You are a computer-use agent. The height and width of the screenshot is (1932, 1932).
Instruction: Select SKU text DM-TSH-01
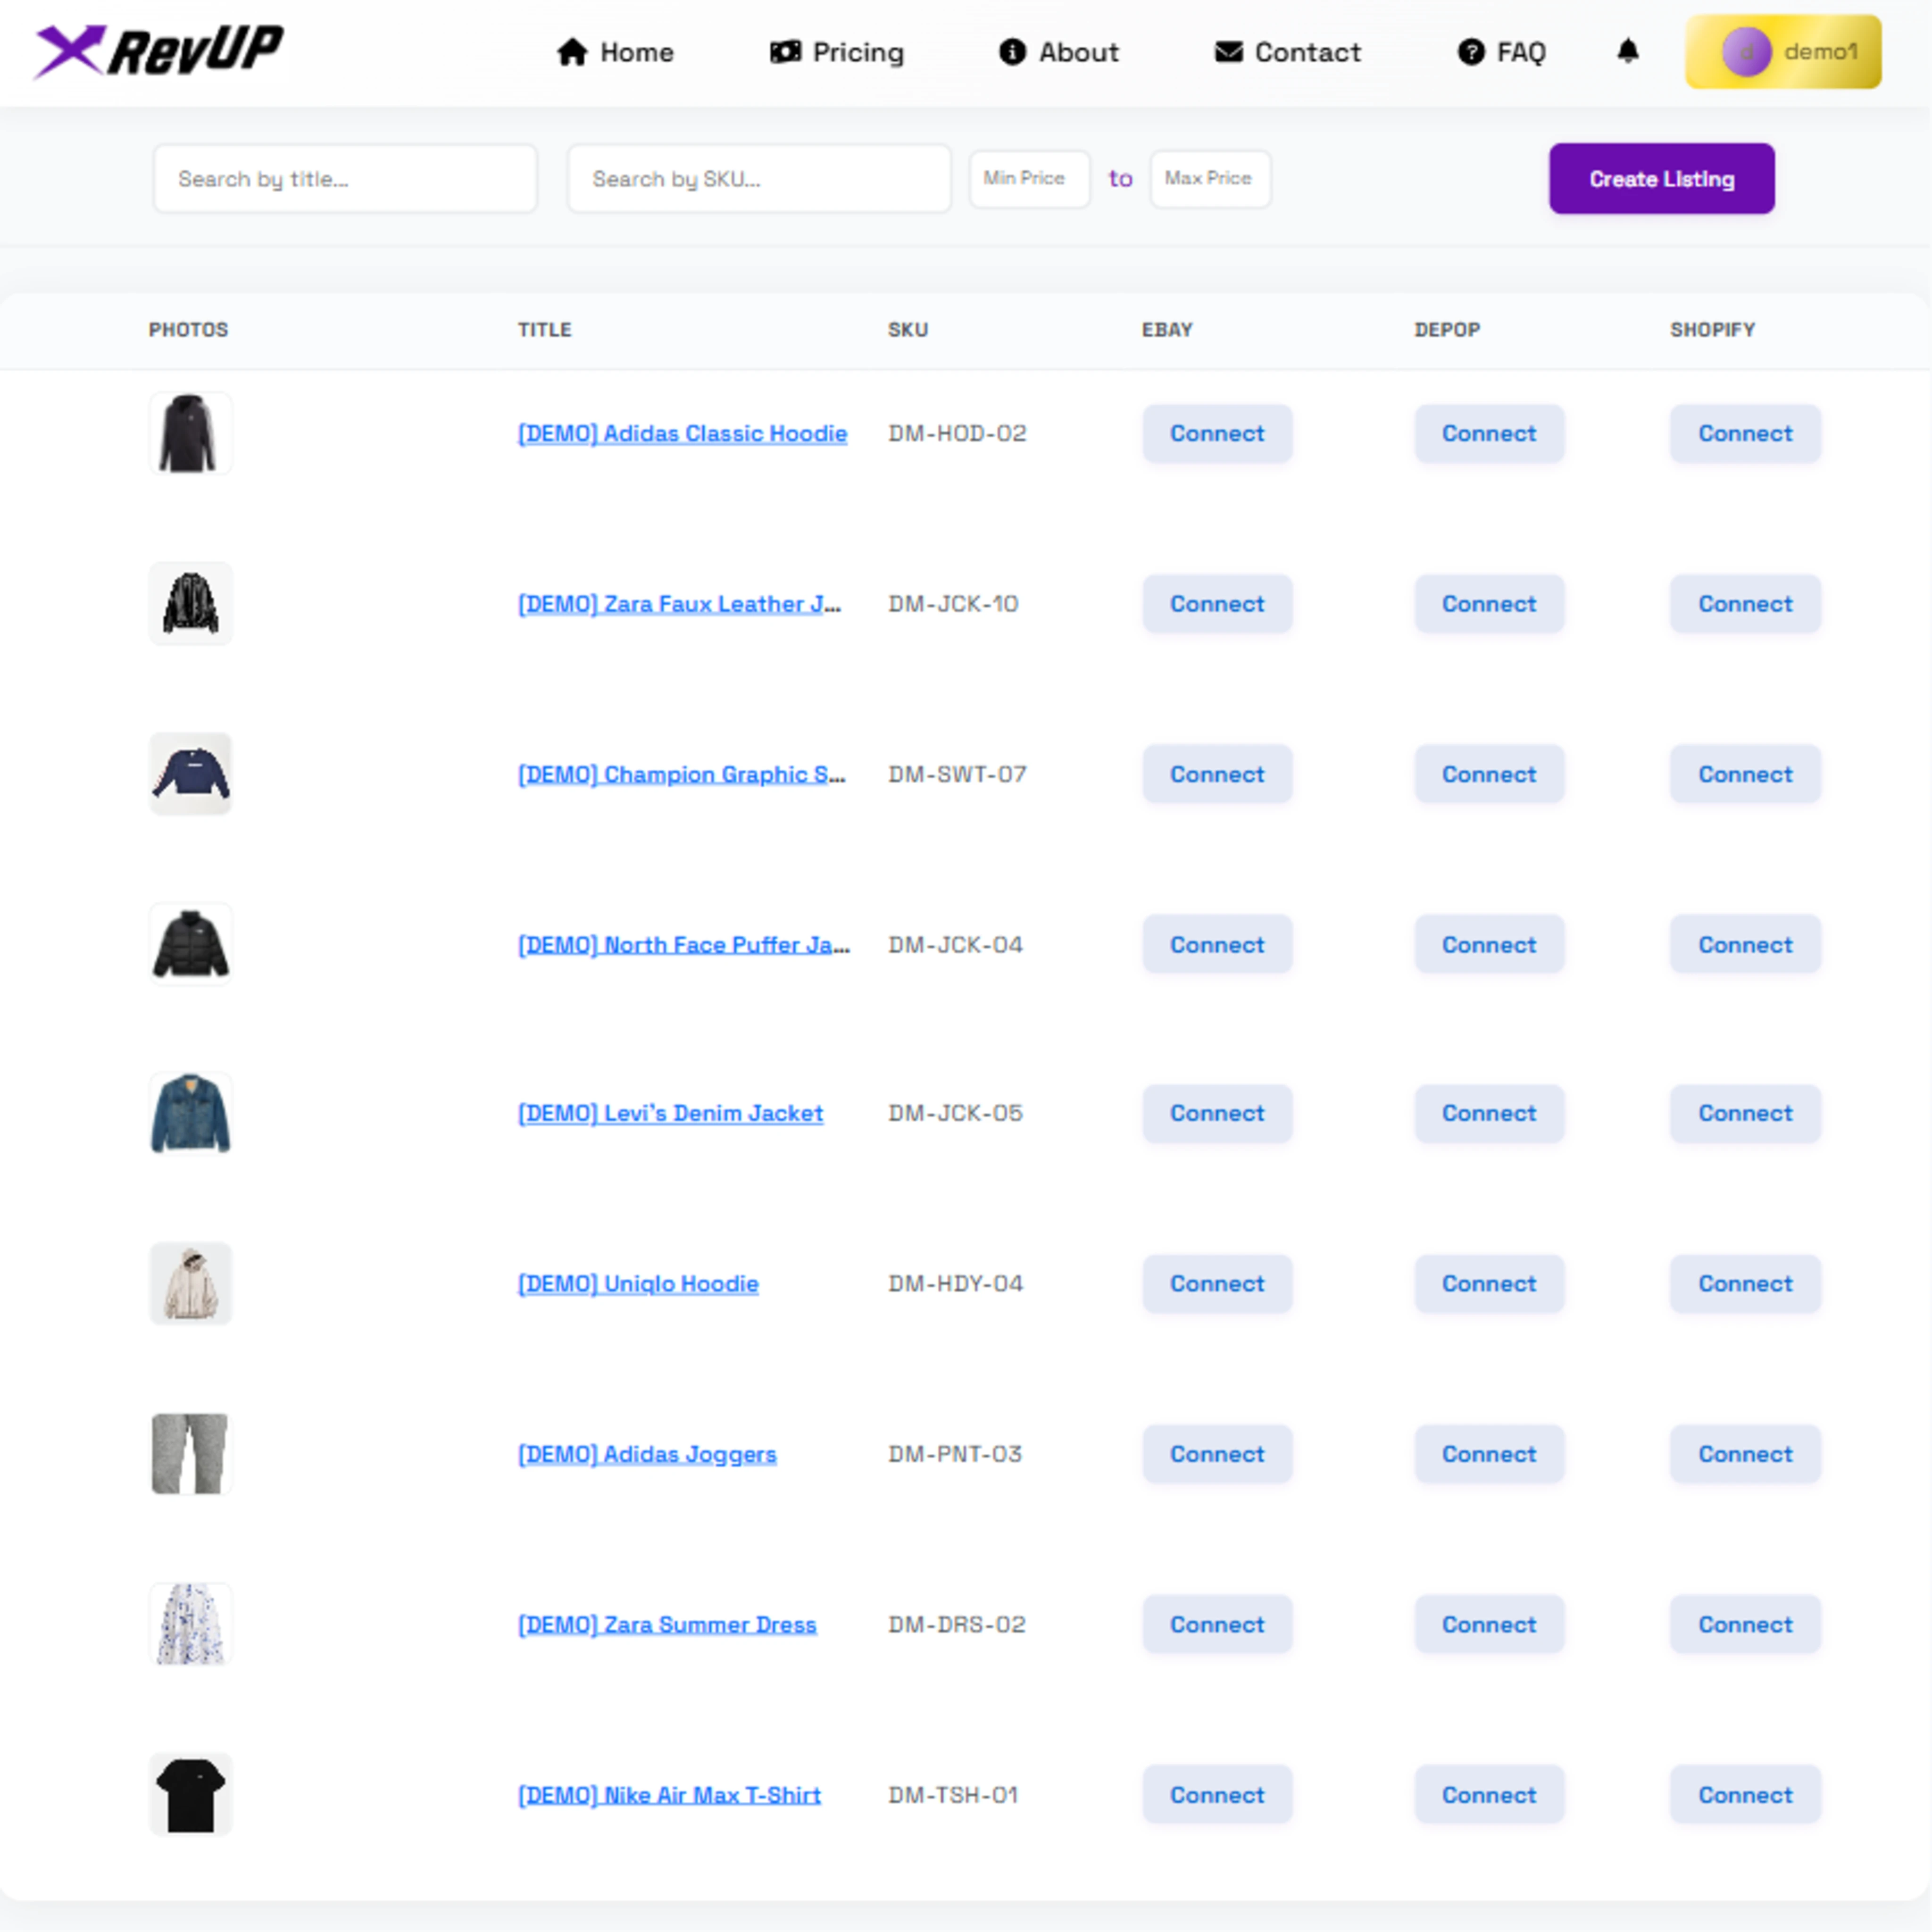click(x=953, y=1795)
